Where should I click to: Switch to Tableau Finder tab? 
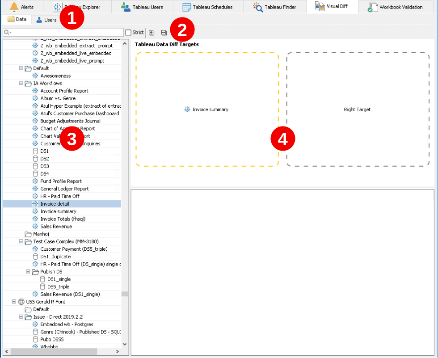pyautogui.click(x=274, y=7)
